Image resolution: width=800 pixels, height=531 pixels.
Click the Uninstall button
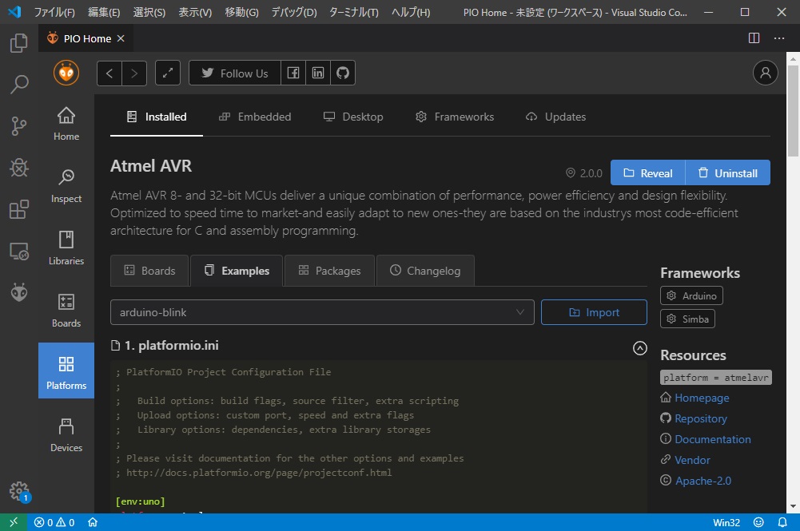[x=728, y=172]
